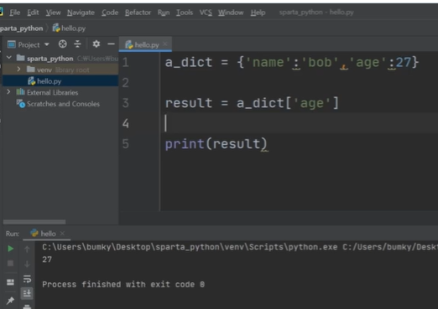Viewport: 438px width, 309px height.
Task: Open the Run menu
Action: [164, 13]
